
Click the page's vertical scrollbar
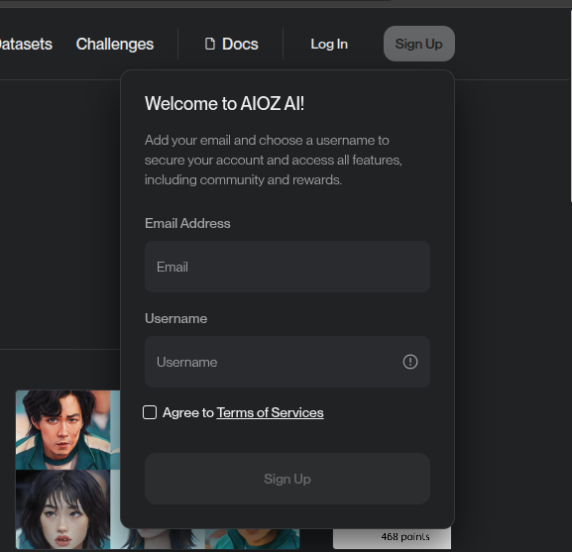tap(570, 106)
